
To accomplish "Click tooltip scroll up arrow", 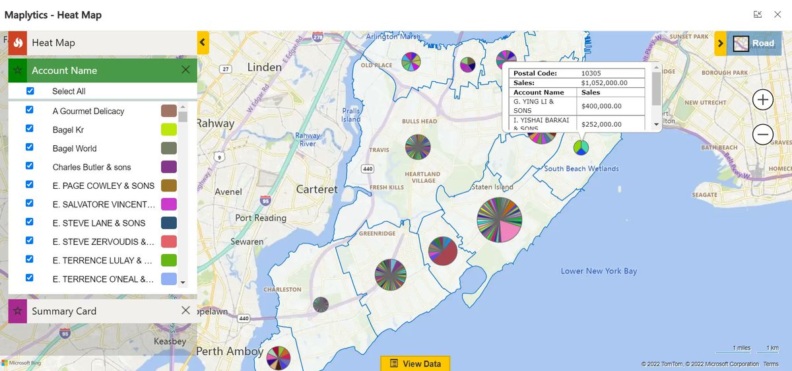I will 656,67.
